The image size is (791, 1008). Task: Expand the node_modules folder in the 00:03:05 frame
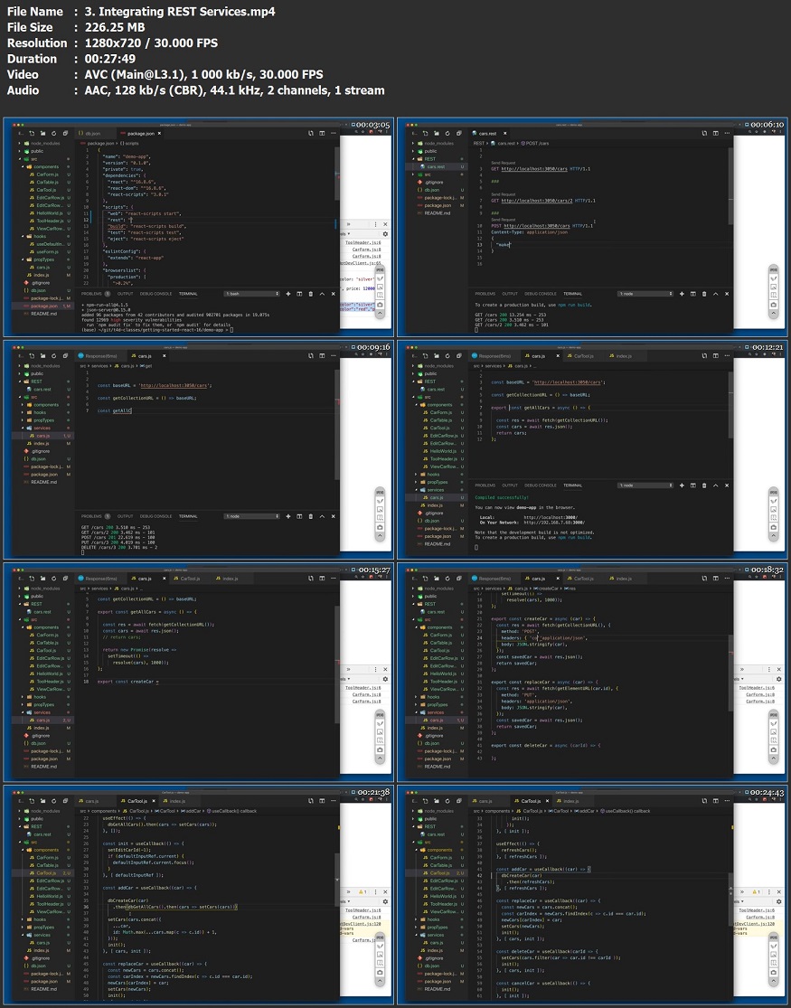[x=42, y=144]
